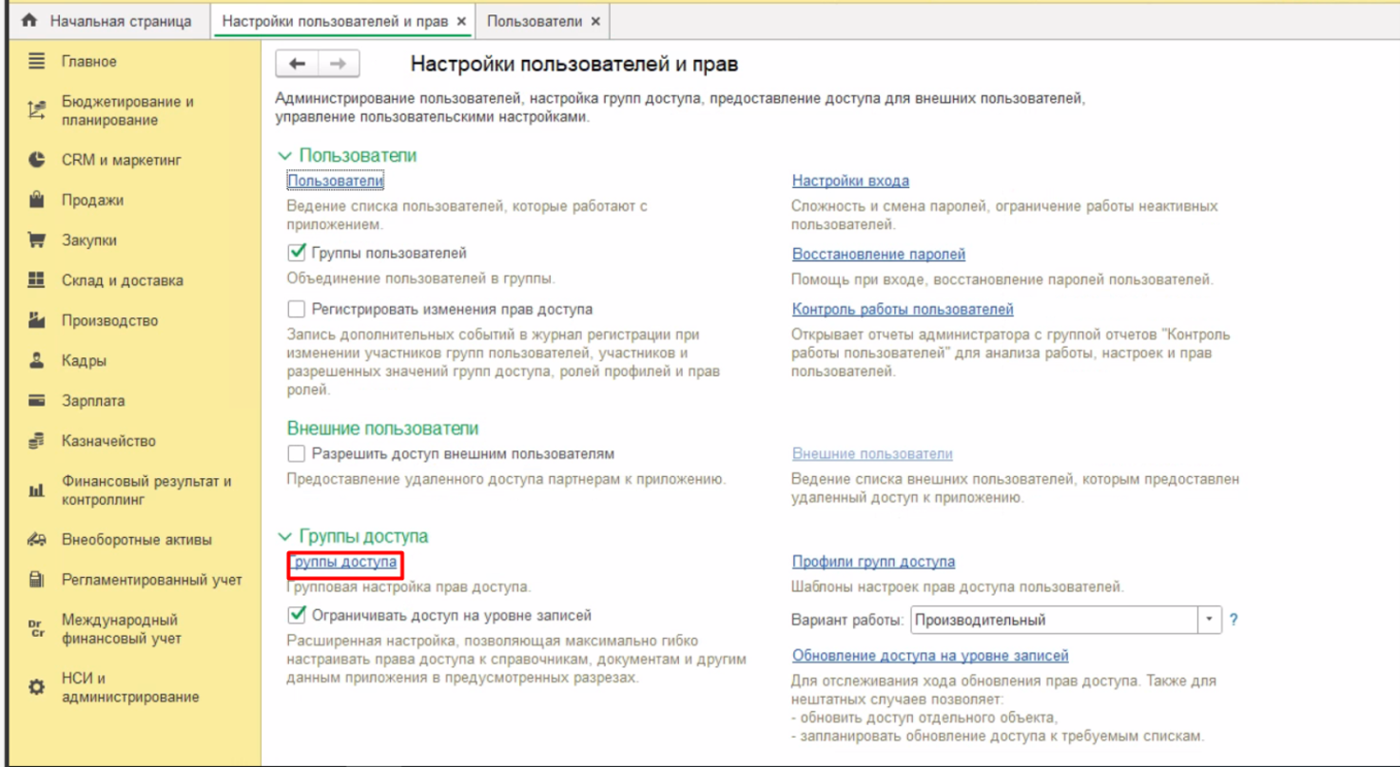Enable Разрешить доступ внешним пользователям checkbox

pos(297,453)
